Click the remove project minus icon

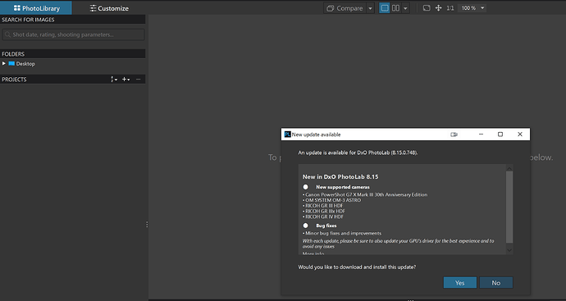point(139,80)
